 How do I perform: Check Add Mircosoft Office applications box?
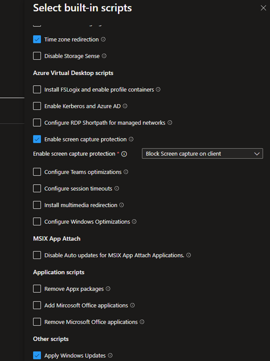[37, 305]
